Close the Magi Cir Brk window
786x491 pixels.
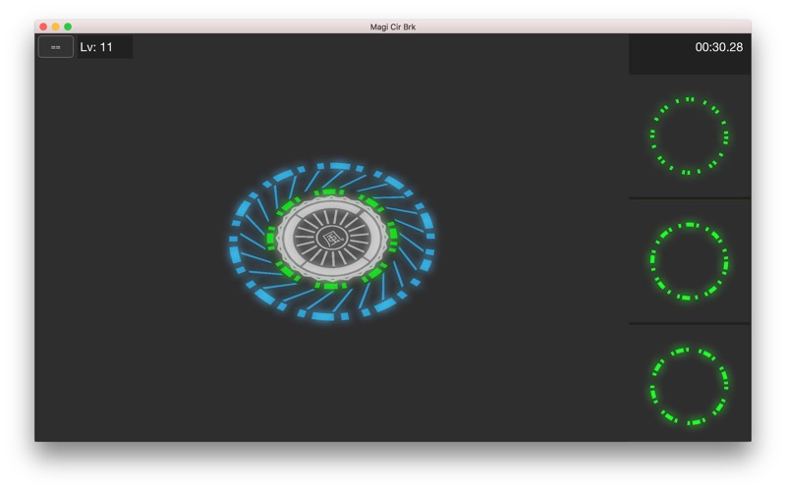click(x=43, y=27)
